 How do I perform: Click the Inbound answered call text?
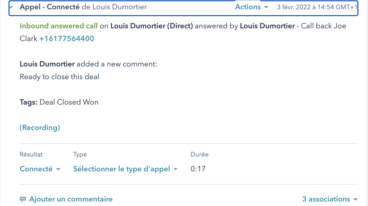[x=58, y=26]
